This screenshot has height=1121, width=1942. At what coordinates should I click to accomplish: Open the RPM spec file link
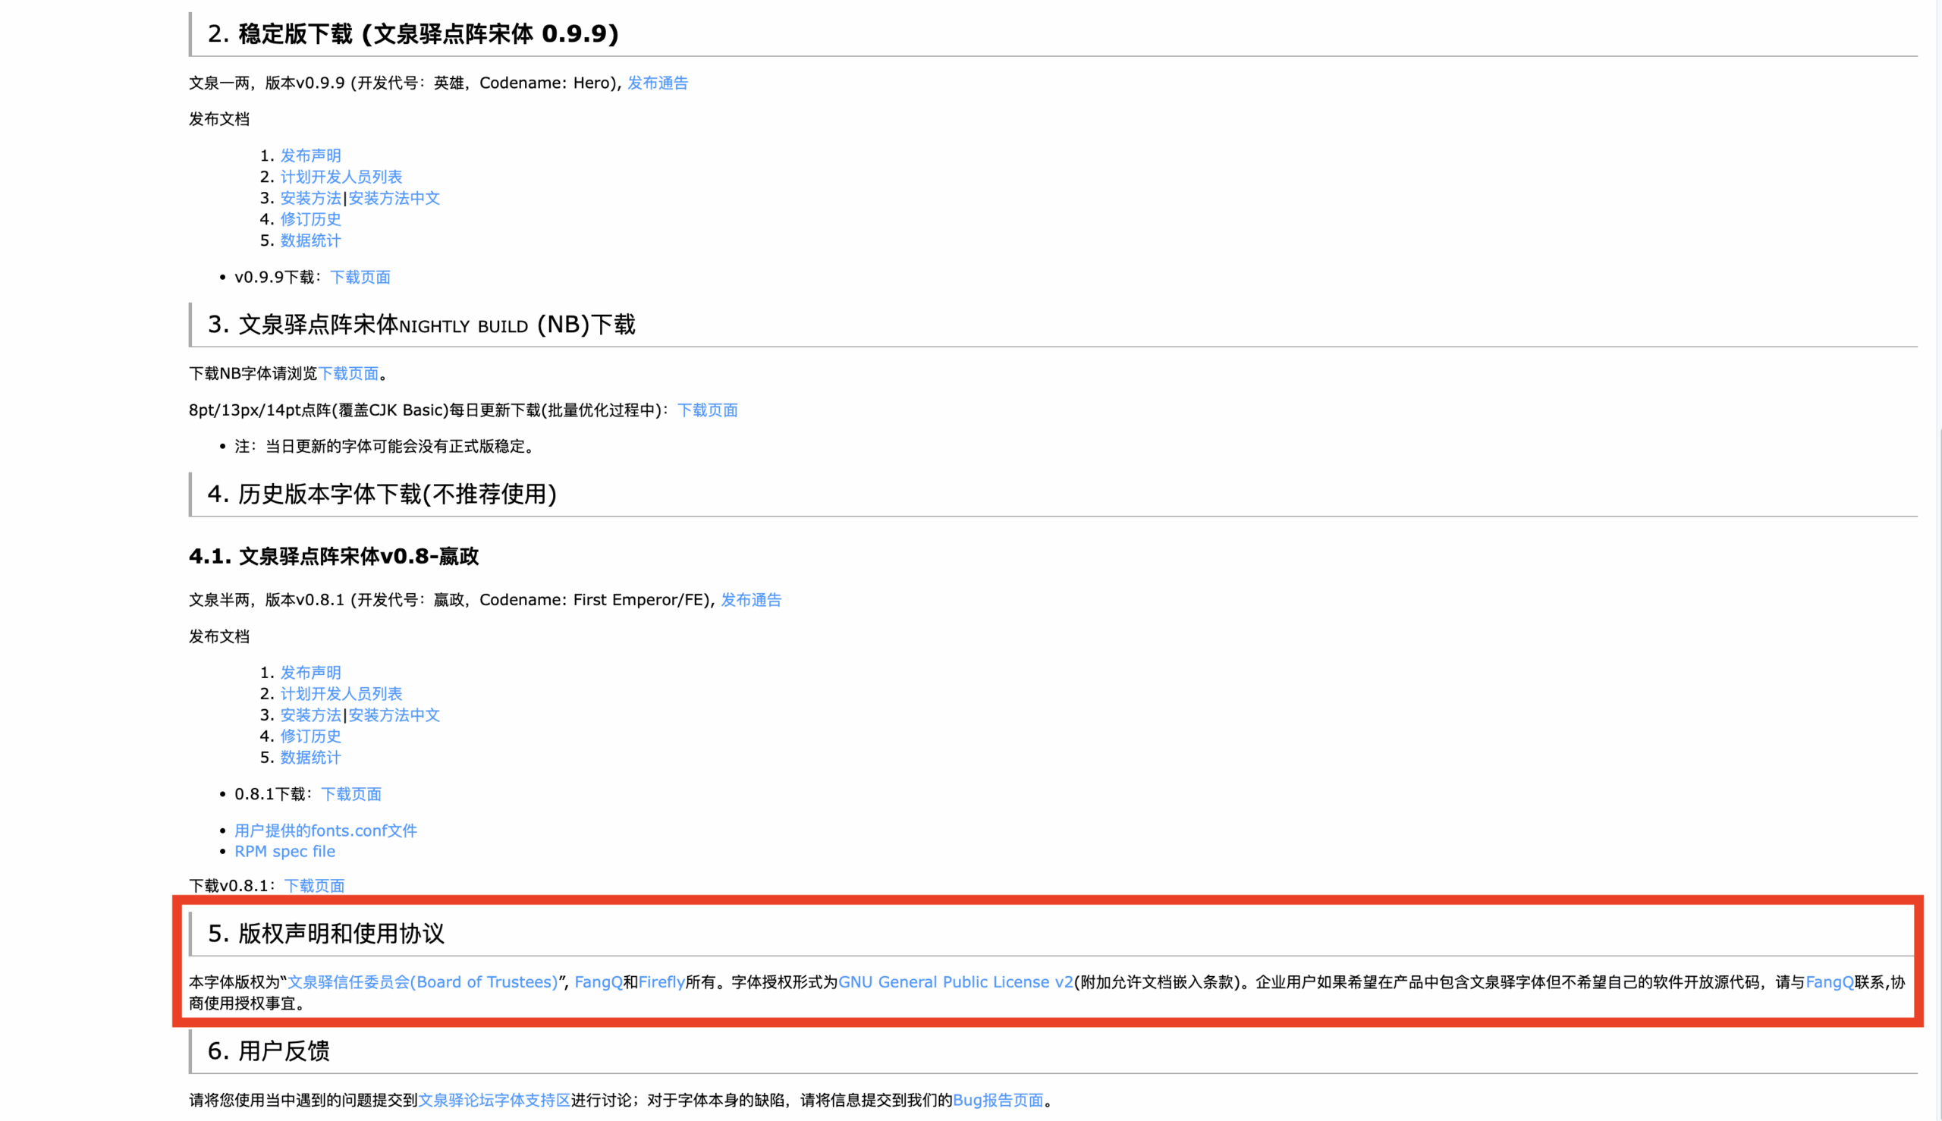(x=284, y=851)
